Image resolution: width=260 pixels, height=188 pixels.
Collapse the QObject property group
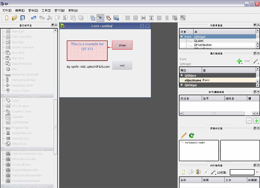pyautogui.click(x=182, y=75)
